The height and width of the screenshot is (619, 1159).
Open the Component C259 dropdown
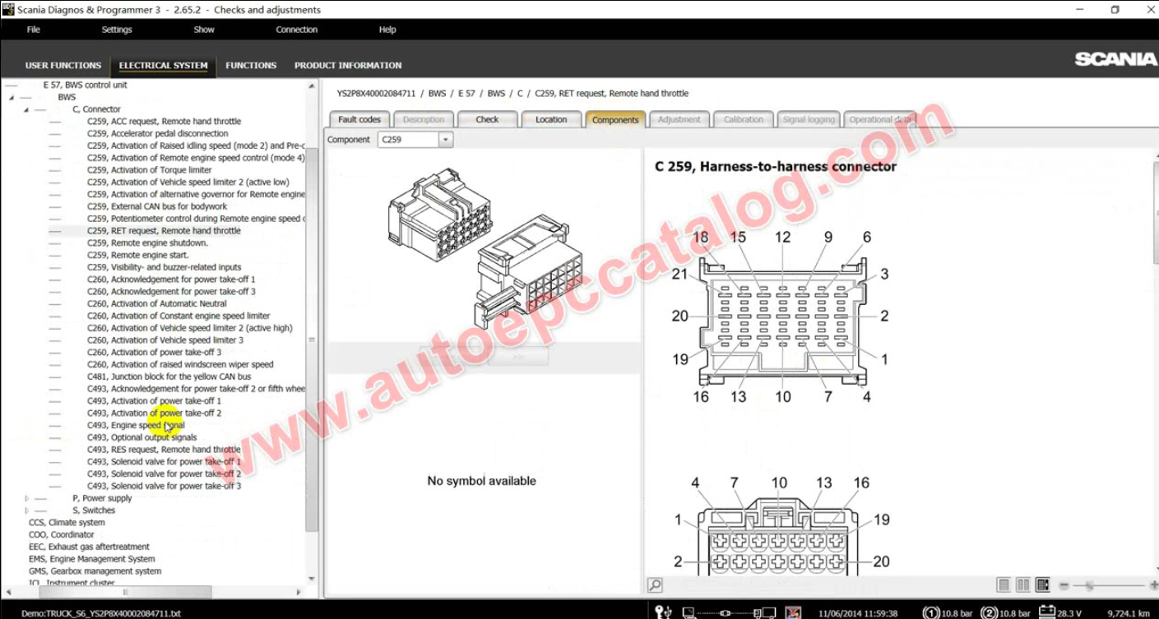coord(445,140)
